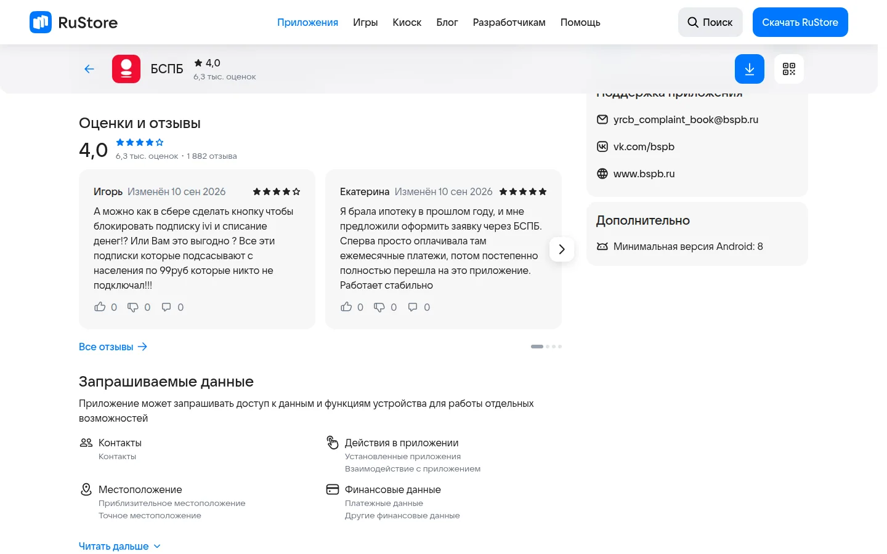Click the Взаимодействие с приложением text
This screenshot has width=887, height=554.
413,469
